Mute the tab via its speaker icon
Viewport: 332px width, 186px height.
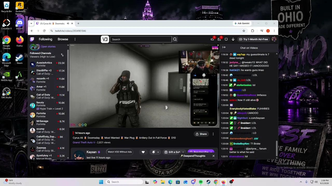[x=68, y=24]
